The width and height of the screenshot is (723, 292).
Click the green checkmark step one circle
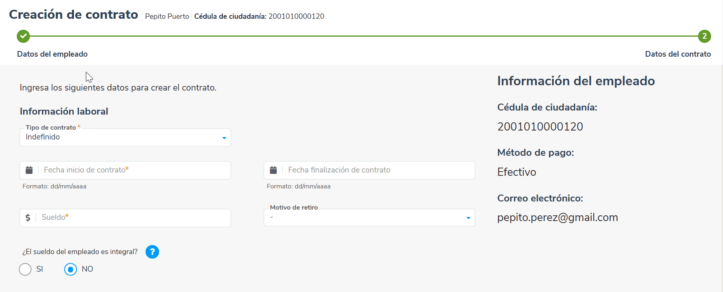[23, 36]
